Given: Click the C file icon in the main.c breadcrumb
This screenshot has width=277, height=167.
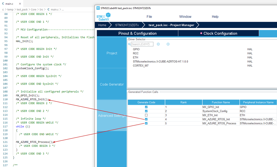Looking at the screenshot, I should pos(49,9).
